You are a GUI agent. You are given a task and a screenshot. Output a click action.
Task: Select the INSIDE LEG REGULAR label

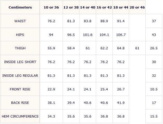click(x=20, y=75)
